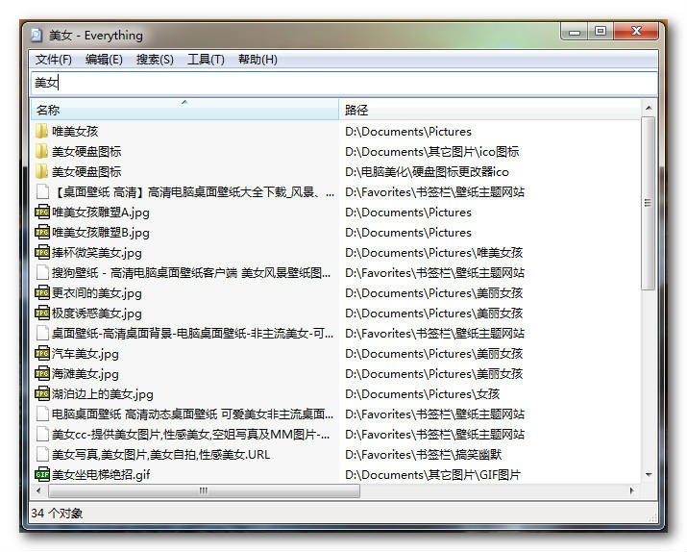
Task: Select folder icon of 美女硬盘图标 in 硬盘图标更改器ico path
Action: tap(41, 171)
